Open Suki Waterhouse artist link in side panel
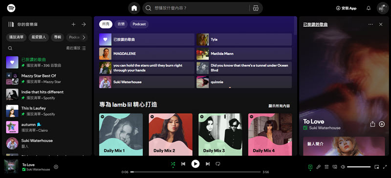This screenshot has width=391, height=178. point(325,128)
